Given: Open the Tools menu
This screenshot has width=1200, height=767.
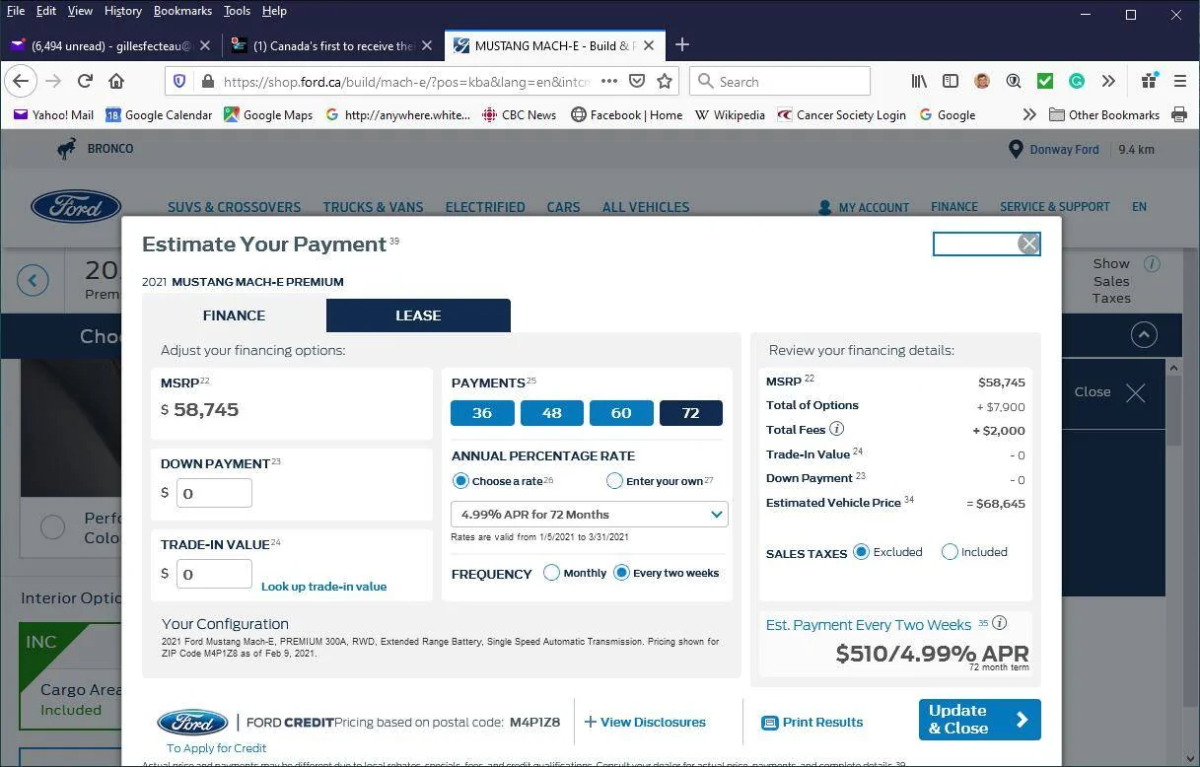Looking at the screenshot, I should click(237, 11).
